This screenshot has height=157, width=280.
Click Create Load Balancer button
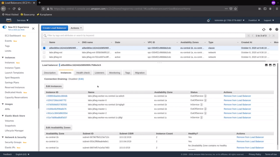click(x=55, y=28)
